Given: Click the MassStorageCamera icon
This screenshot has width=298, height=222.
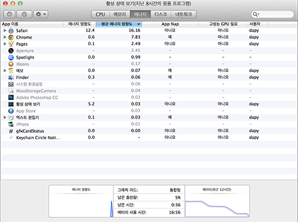Looking at the screenshot, I should pos(11,91).
